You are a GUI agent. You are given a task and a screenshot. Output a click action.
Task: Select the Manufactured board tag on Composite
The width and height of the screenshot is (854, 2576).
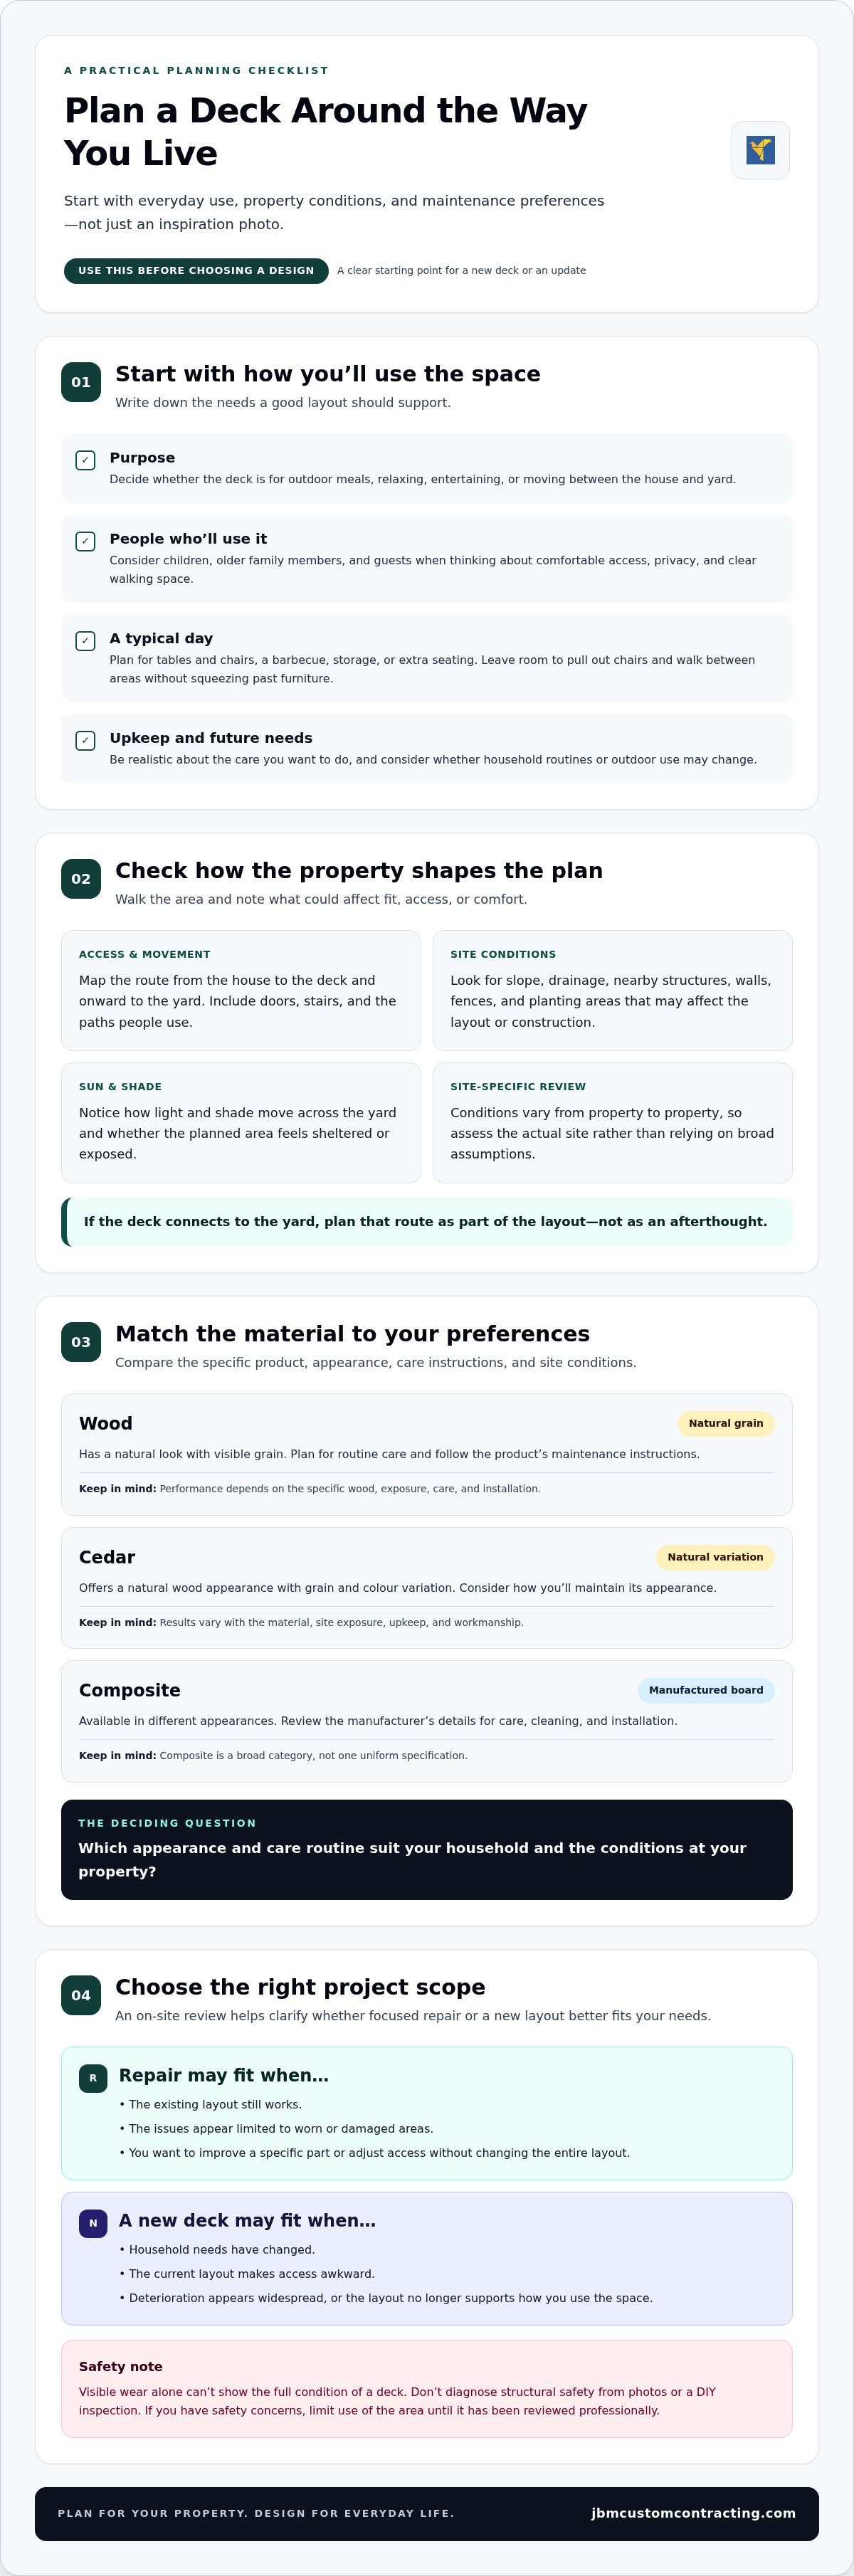click(706, 1690)
